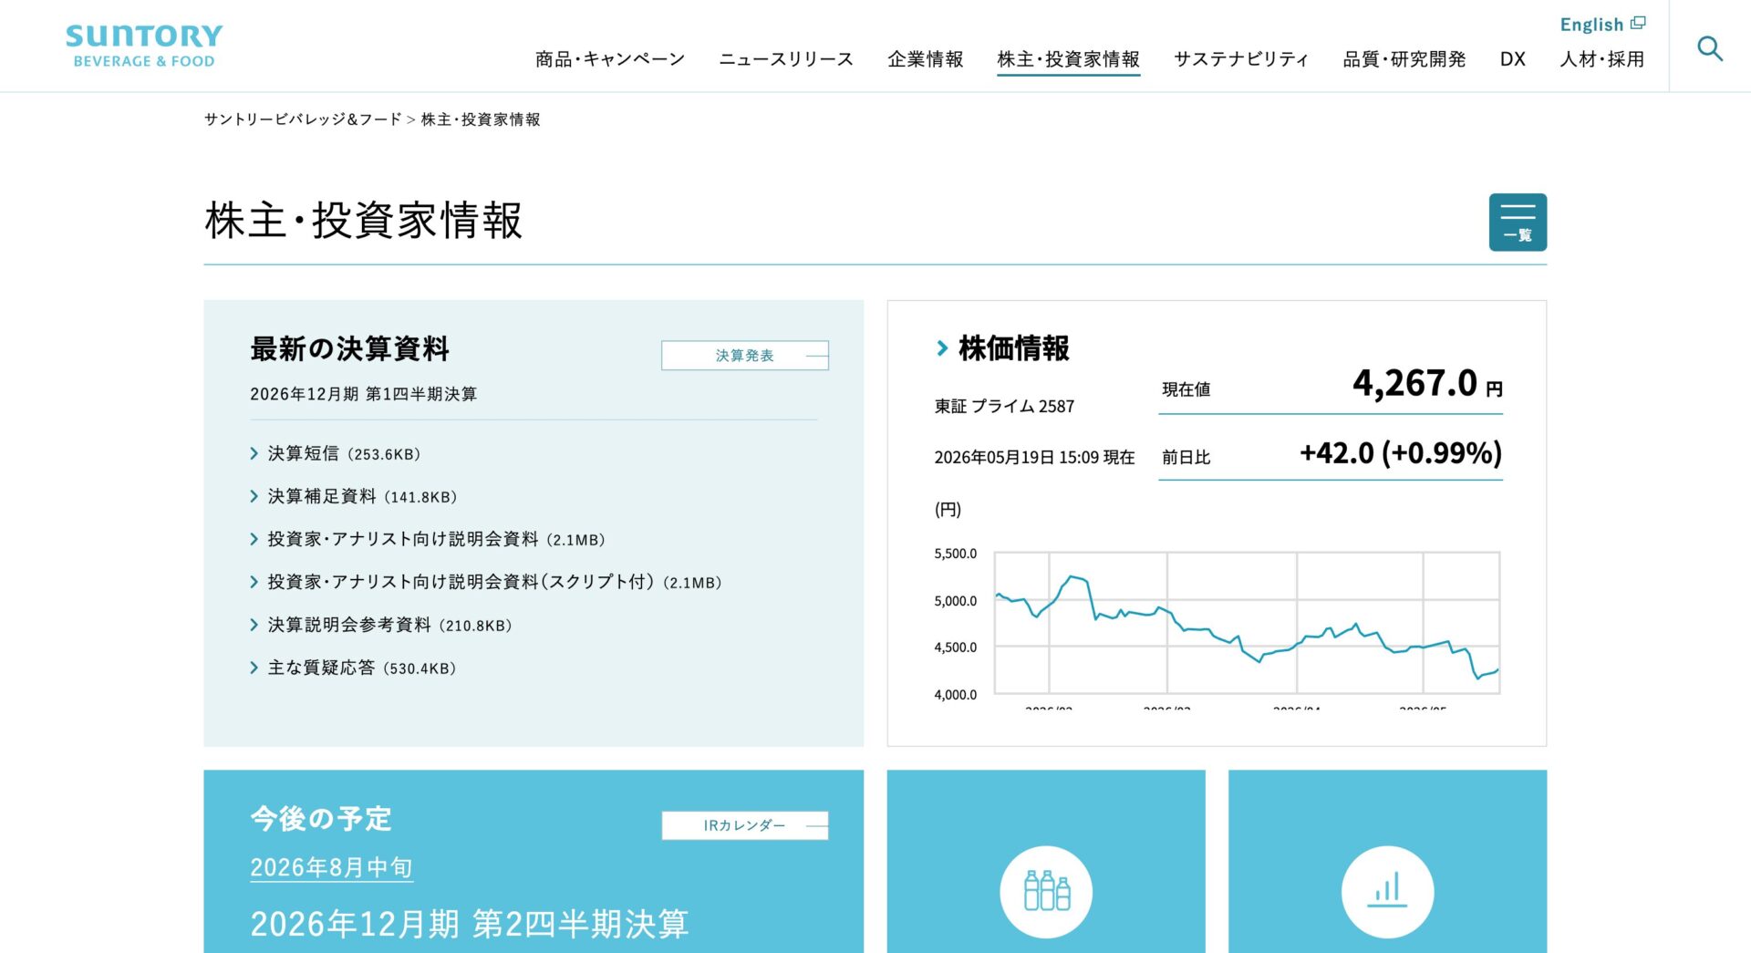Click the 2026年12月期 第1四半期決算 subtitle
Image resolution: width=1751 pixels, height=953 pixels.
click(364, 394)
